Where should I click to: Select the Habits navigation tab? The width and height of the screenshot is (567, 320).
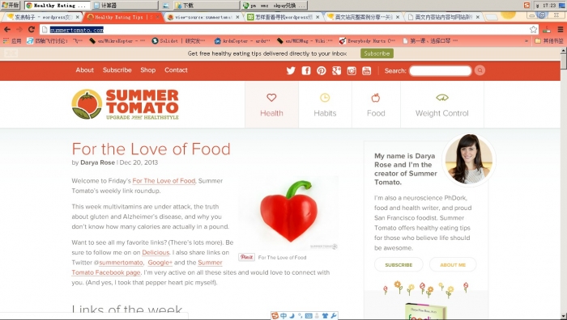325,104
